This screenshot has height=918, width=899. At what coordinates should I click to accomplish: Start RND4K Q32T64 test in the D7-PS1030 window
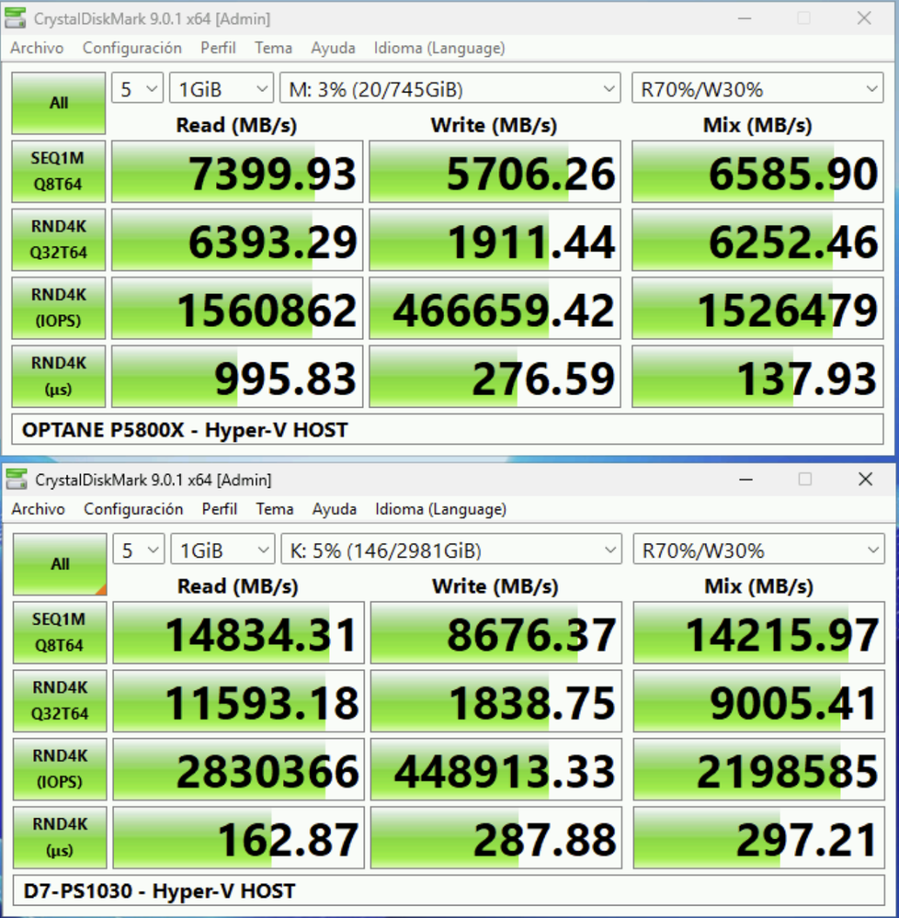[60, 701]
